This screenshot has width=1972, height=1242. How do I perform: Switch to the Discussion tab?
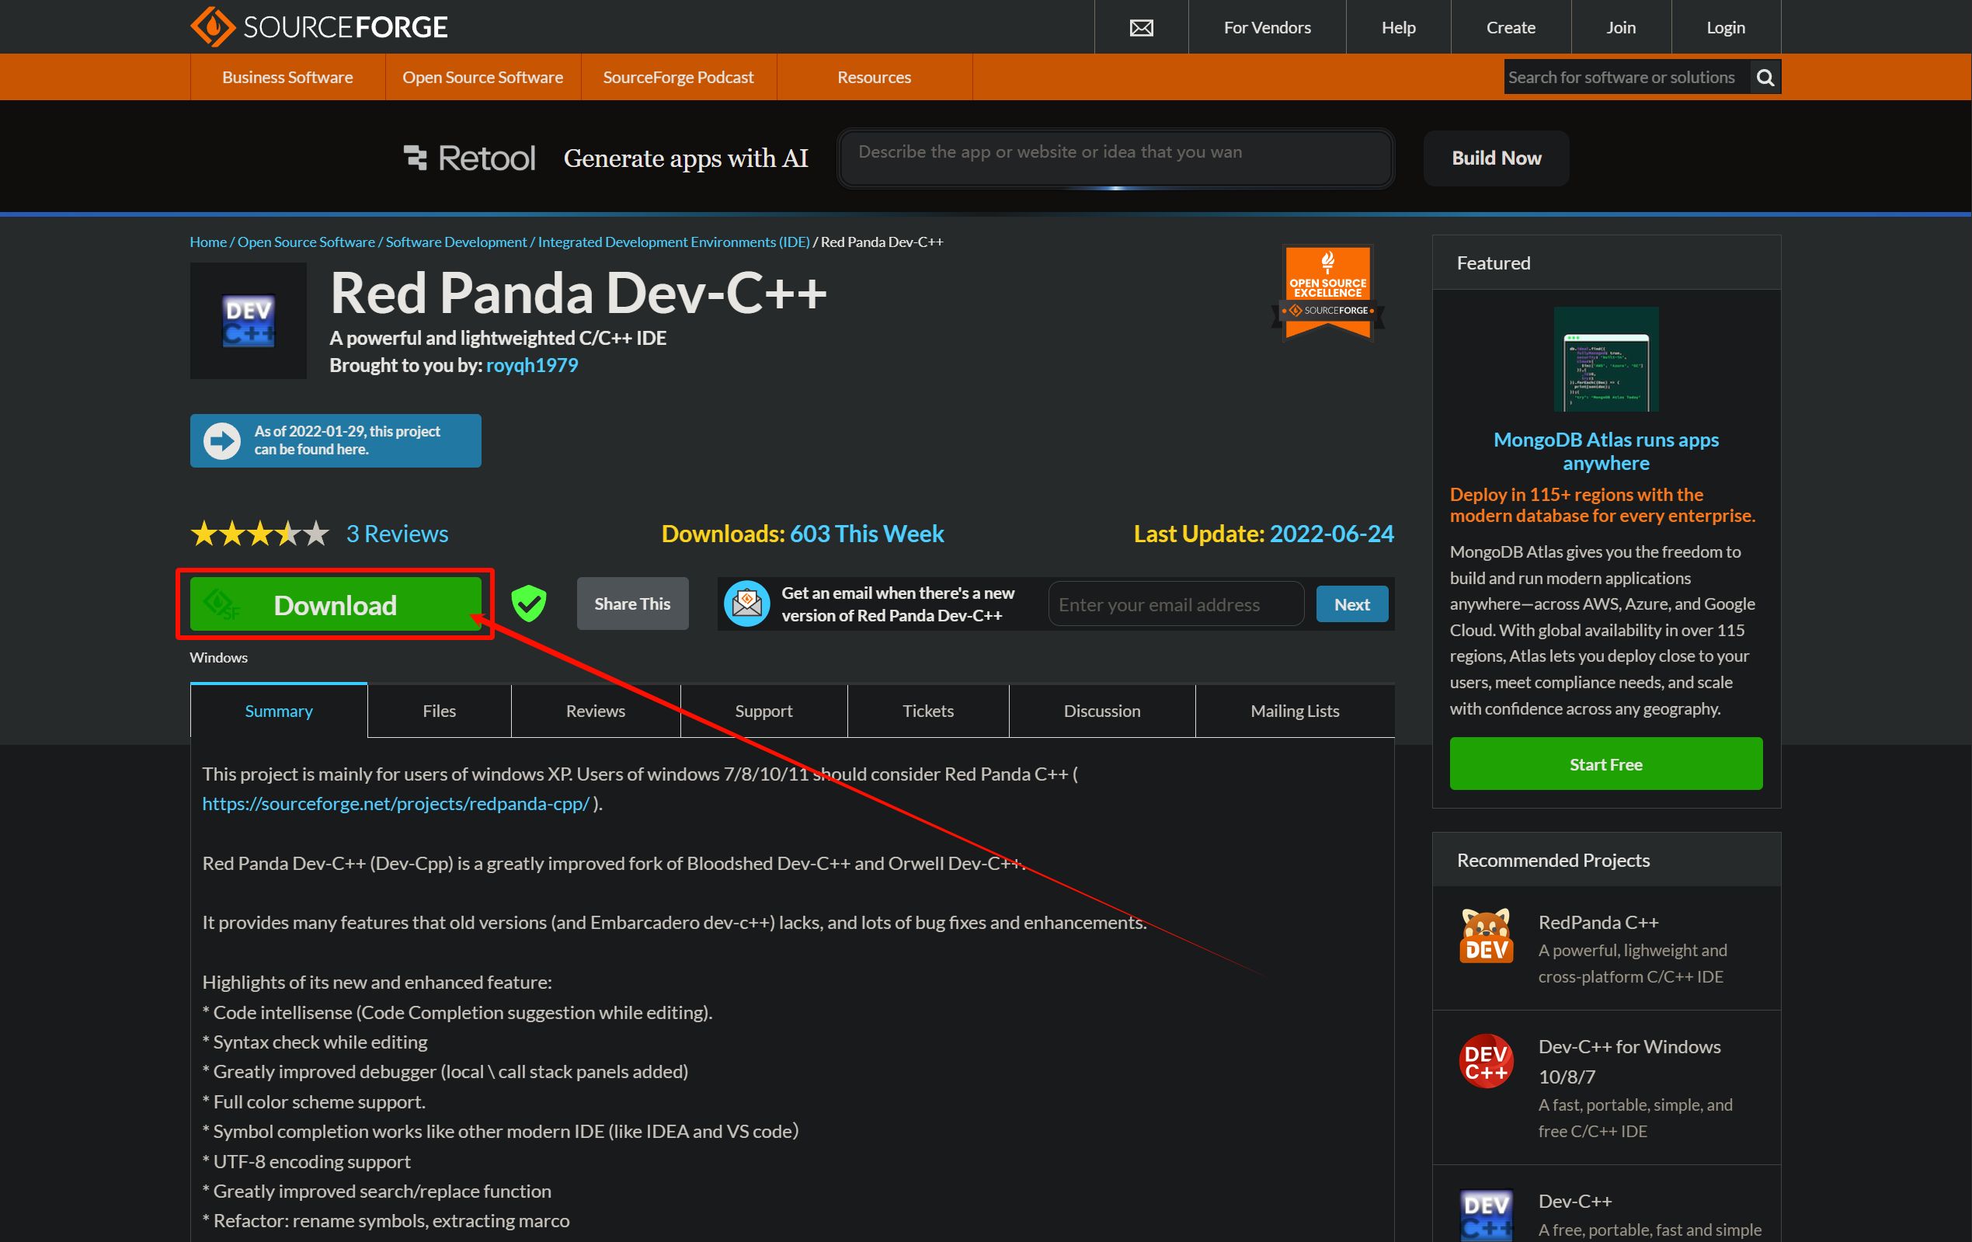(1101, 711)
